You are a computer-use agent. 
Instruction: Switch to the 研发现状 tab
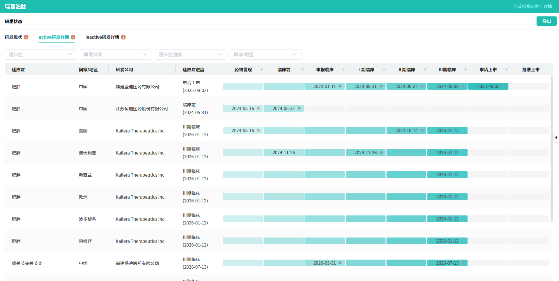[13, 37]
